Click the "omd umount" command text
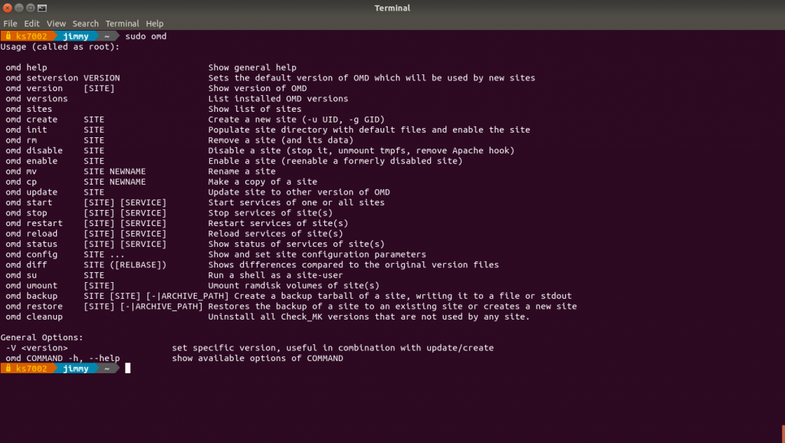 [x=31, y=286]
